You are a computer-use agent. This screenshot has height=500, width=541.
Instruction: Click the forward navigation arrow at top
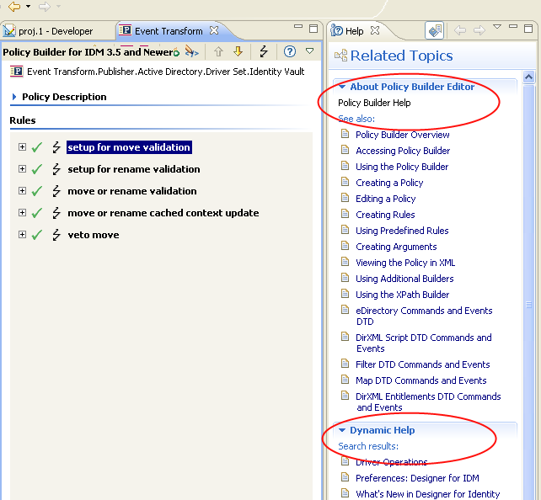(x=45, y=6)
